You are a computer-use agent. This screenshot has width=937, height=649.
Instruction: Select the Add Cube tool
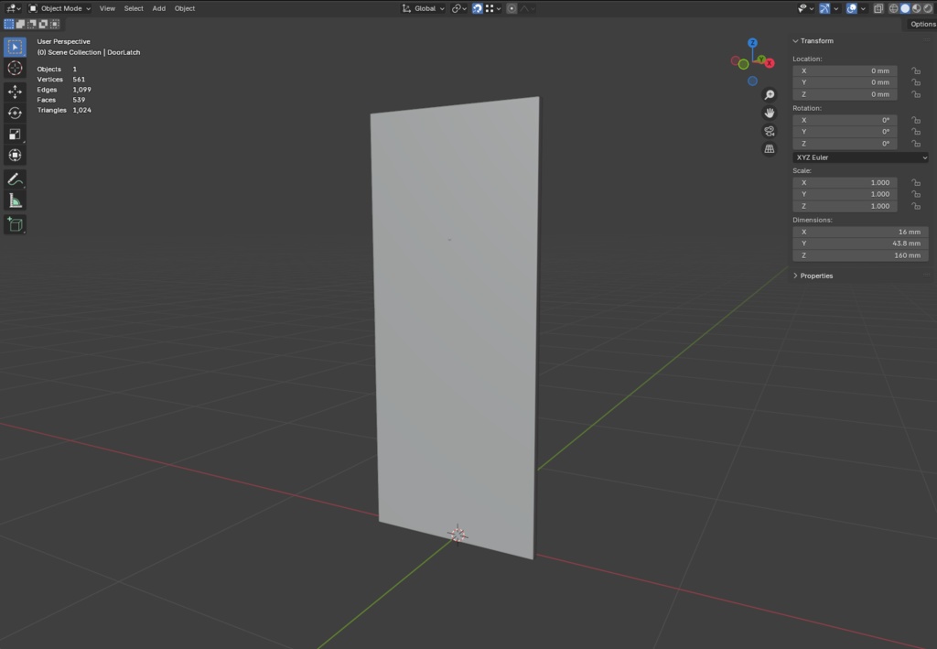(x=15, y=224)
